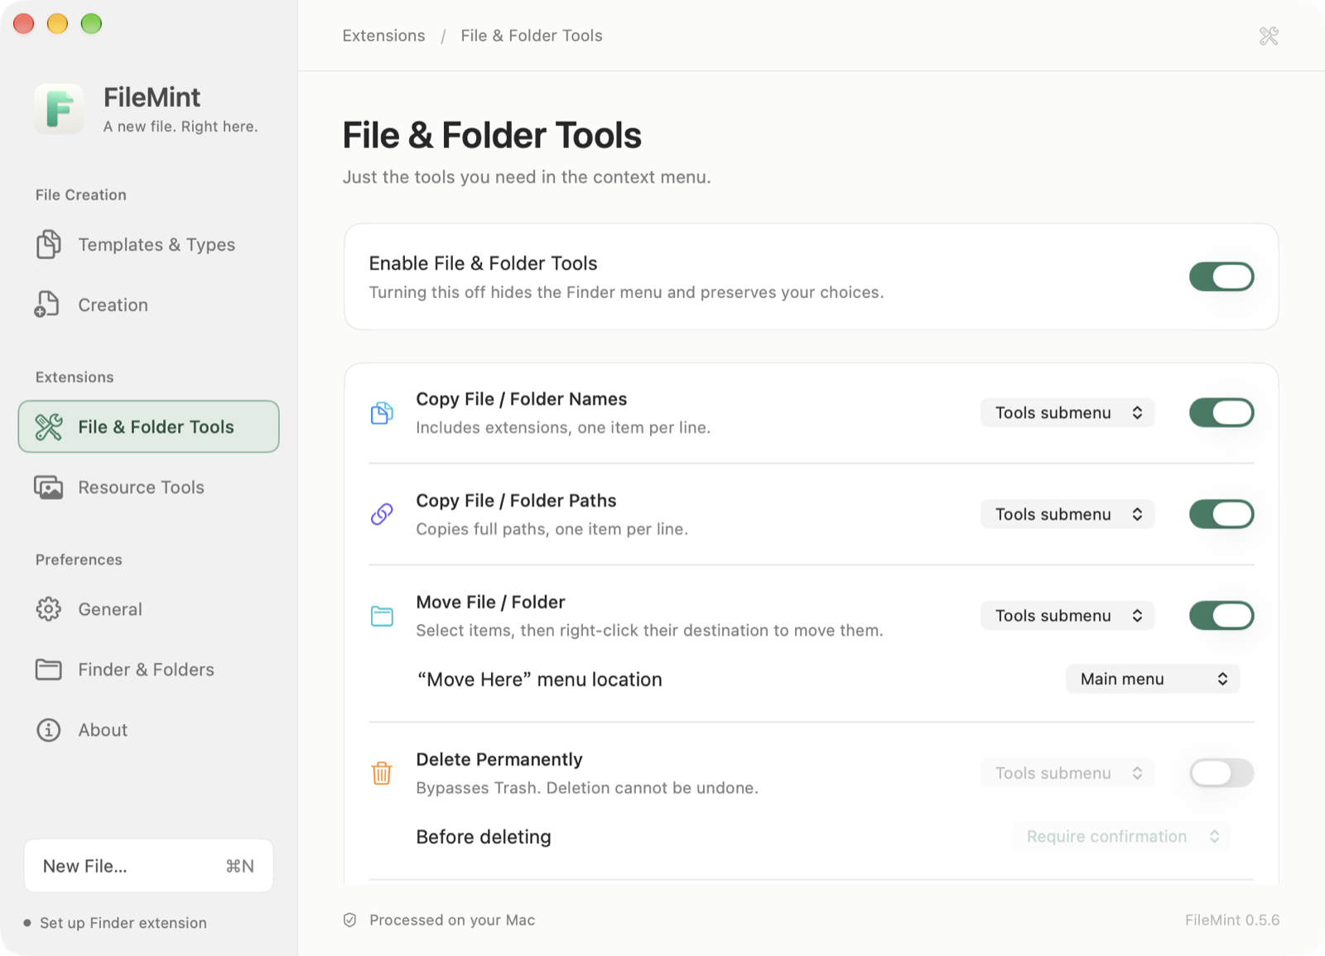1325x956 pixels.
Task: Click the shield icon beside Processed on your Mac
Action: point(350,920)
